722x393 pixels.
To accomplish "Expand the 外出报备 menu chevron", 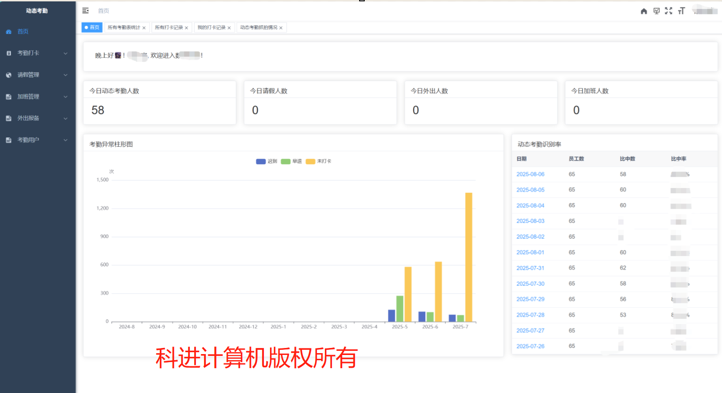I will click(66, 118).
